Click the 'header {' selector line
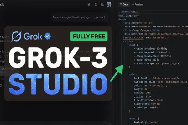Viewport: 188px width, 125px height. [134, 118]
